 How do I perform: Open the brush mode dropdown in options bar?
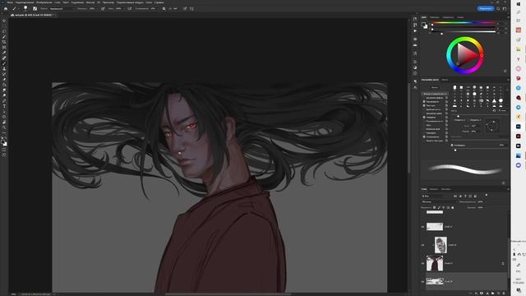[x=62, y=9]
